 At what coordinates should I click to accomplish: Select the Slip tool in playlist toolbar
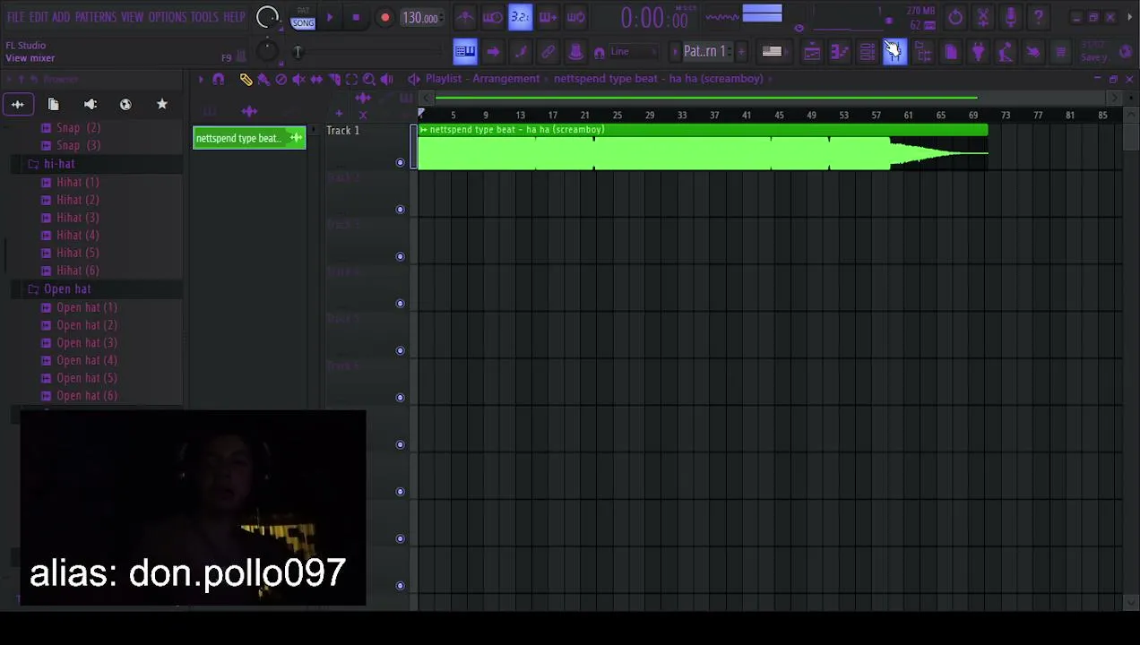(x=316, y=79)
